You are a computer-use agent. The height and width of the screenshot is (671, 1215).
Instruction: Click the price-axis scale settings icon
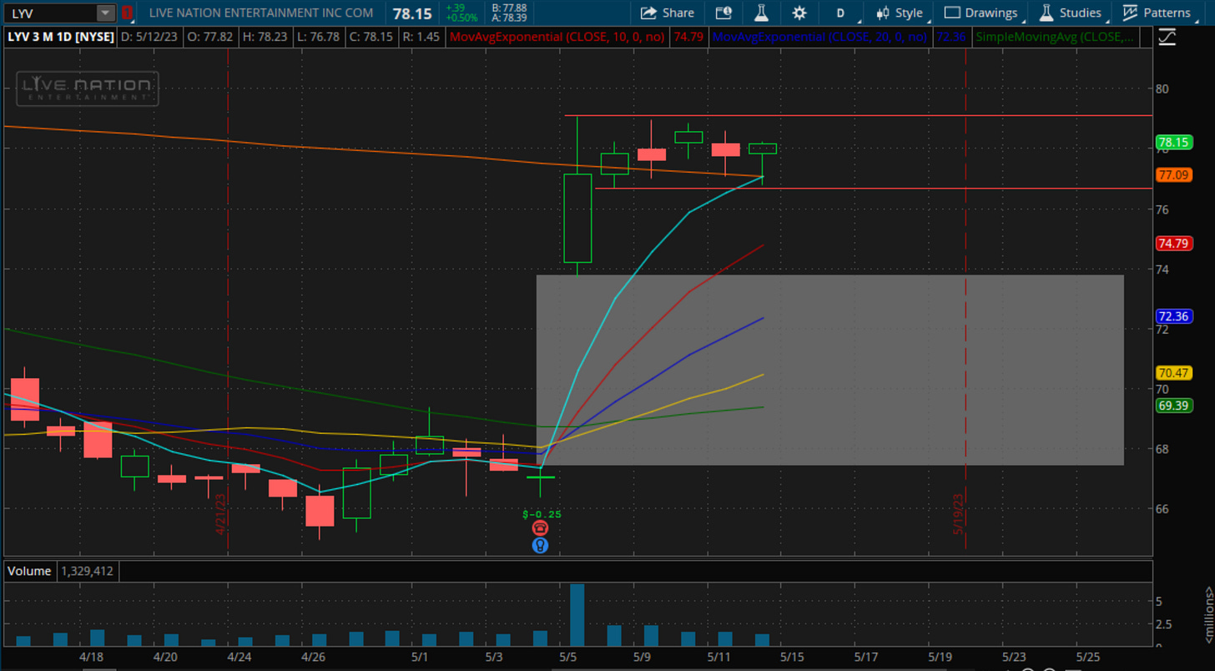(1167, 37)
